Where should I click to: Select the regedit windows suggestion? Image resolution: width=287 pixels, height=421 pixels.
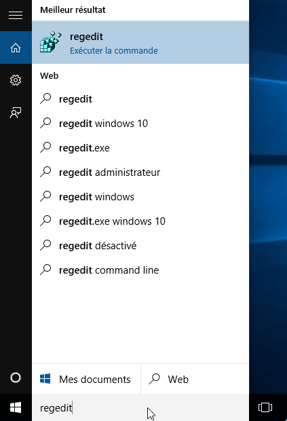[140, 197]
